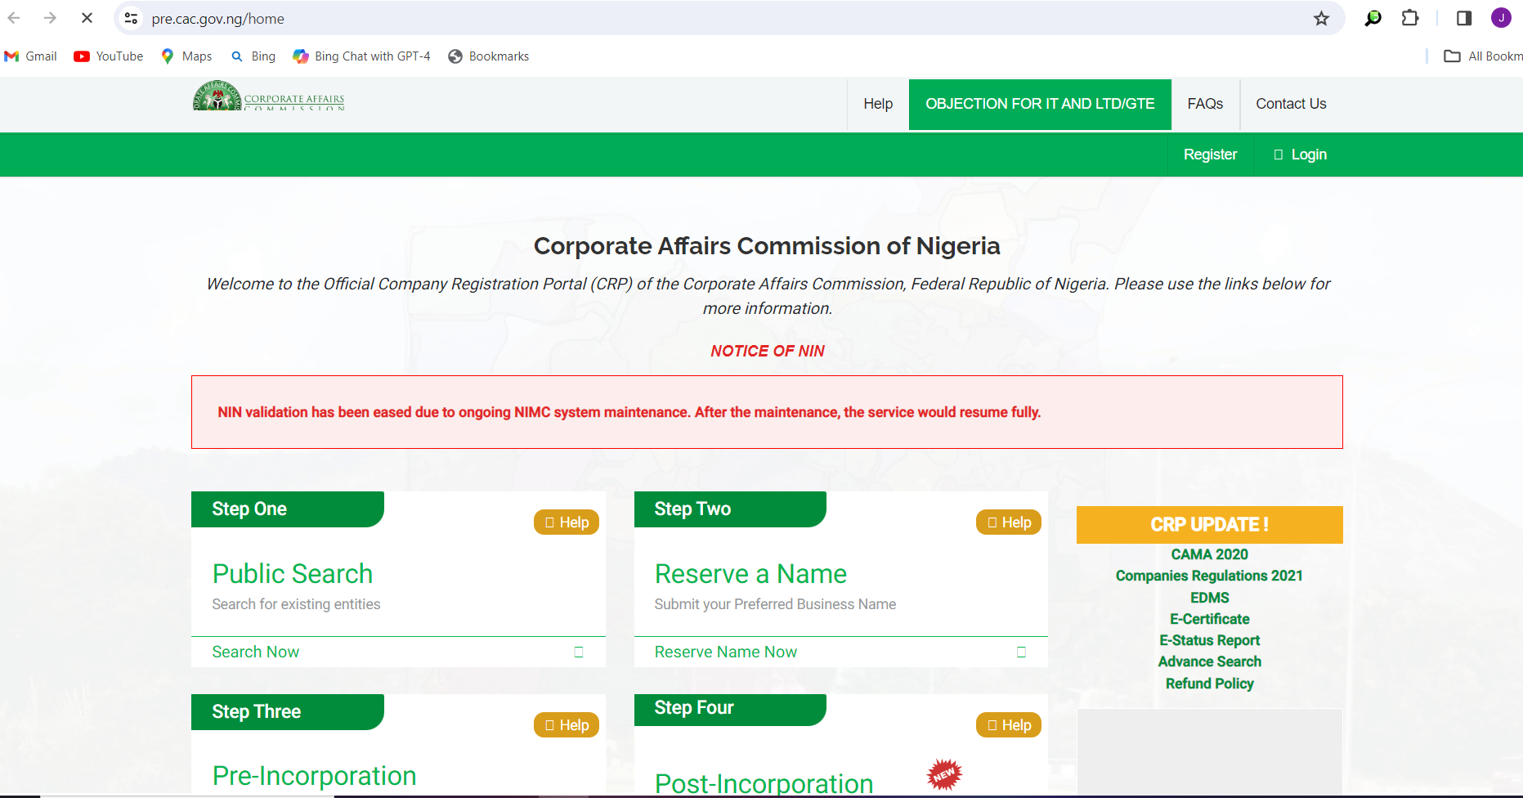Open the Gmail bookmark

click(31, 56)
